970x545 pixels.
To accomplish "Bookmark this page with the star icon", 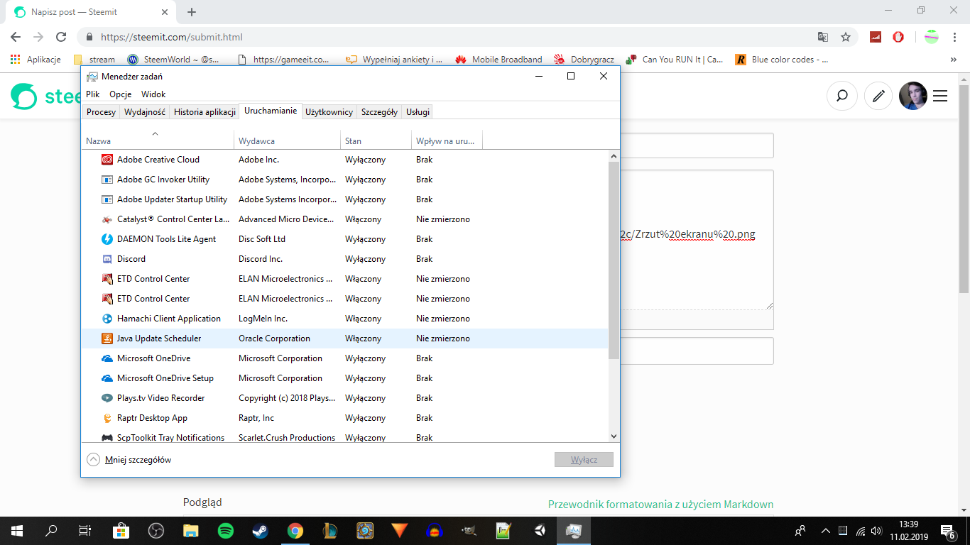I will pos(845,37).
